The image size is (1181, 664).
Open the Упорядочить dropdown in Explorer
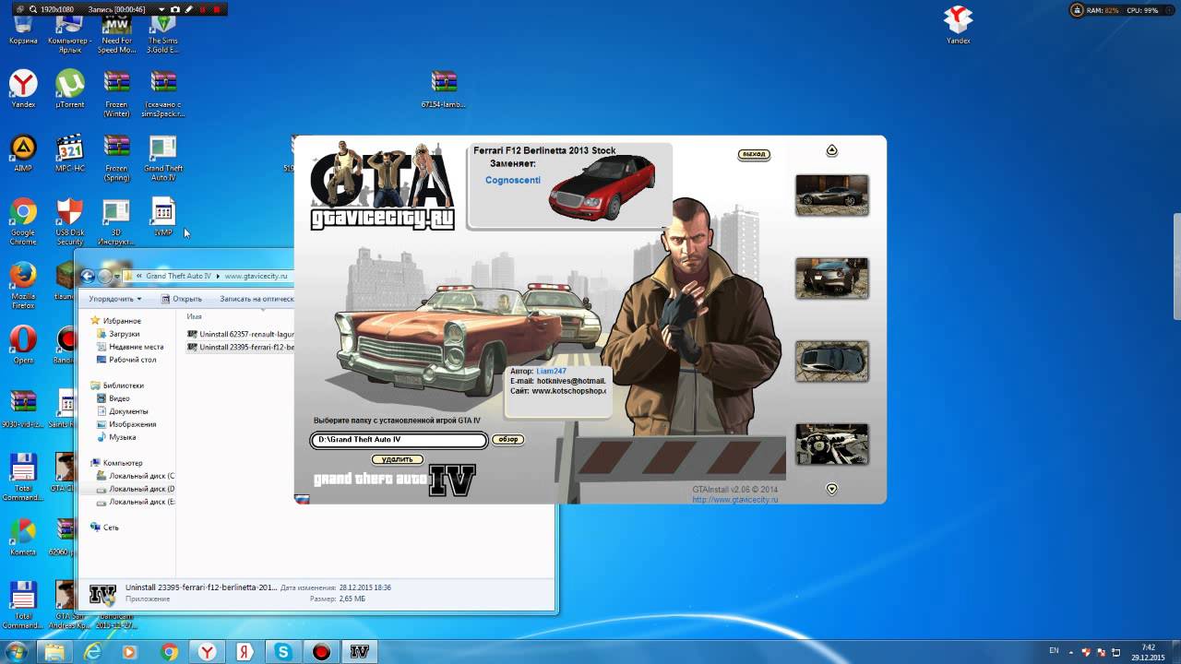coord(115,299)
